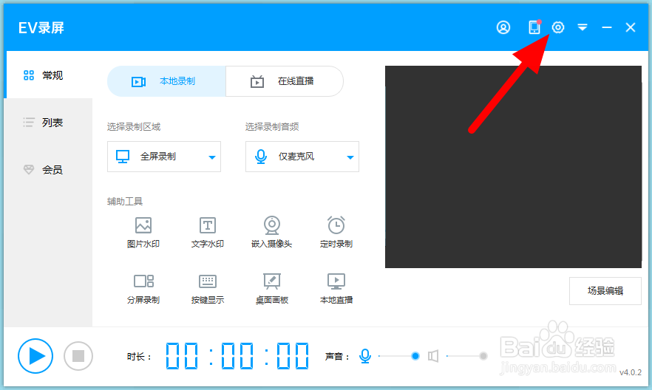Select the 在线直播 mode tab
Screen dimensions: 652x390
pos(285,81)
